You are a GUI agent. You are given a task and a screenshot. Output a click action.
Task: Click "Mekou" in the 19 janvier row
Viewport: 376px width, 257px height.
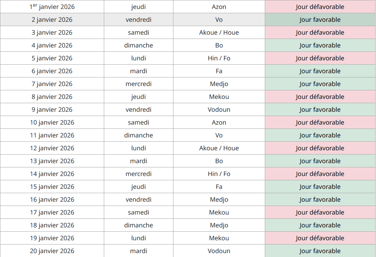click(219, 238)
